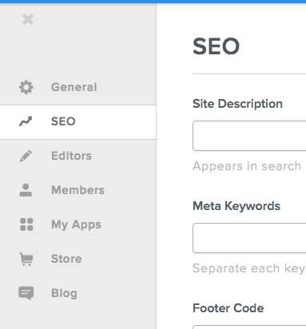Click the My Apps grid icon

coord(26,224)
